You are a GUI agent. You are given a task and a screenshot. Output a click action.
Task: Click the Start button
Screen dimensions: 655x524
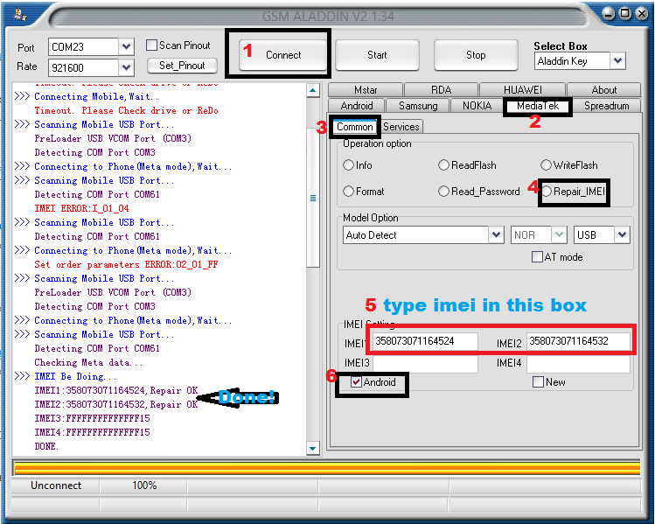[377, 55]
